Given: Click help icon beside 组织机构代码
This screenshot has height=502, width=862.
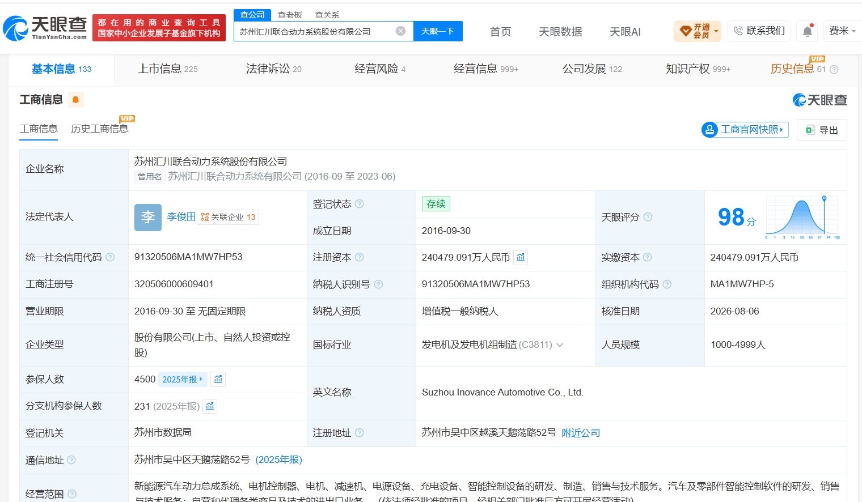Looking at the screenshot, I should pos(667,284).
